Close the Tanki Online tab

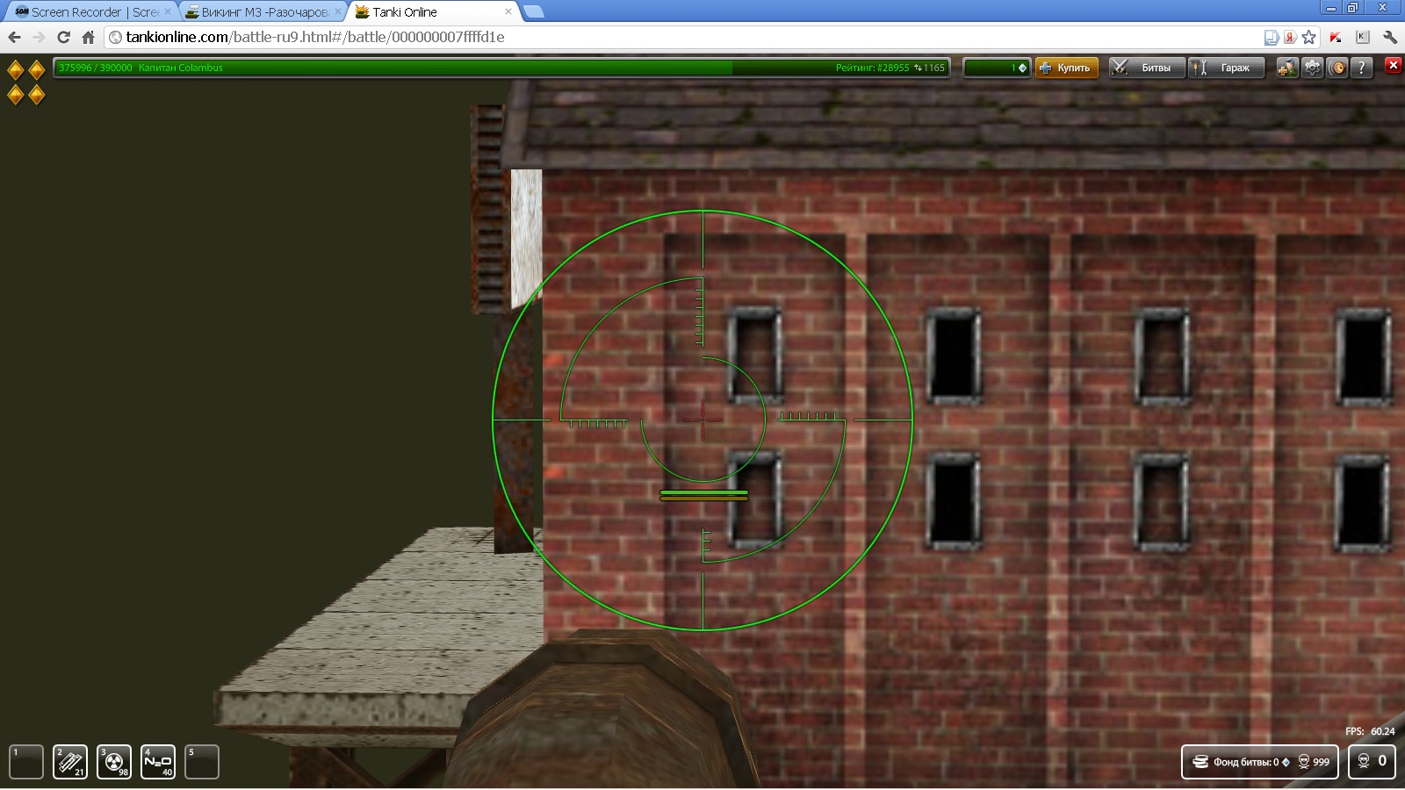(508, 11)
